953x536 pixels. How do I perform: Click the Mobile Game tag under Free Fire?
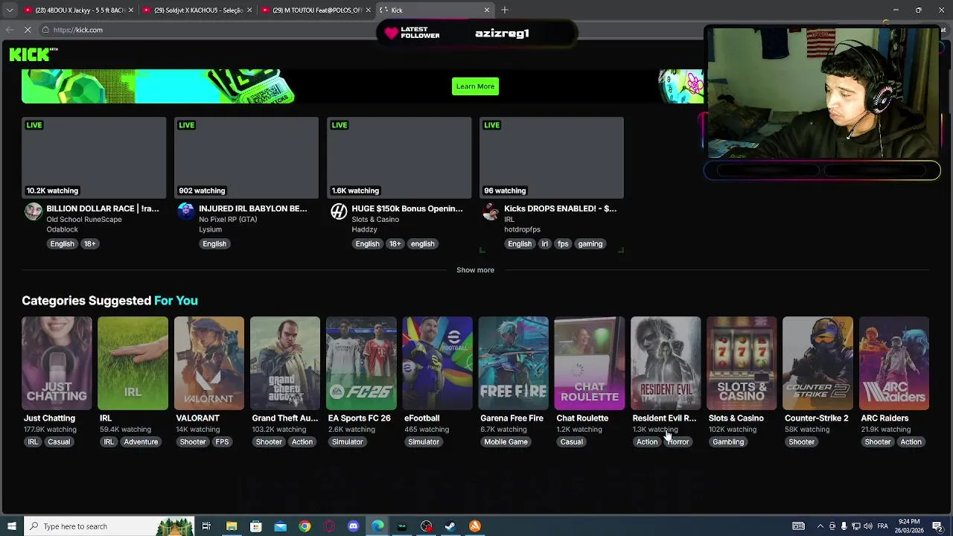(x=506, y=442)
